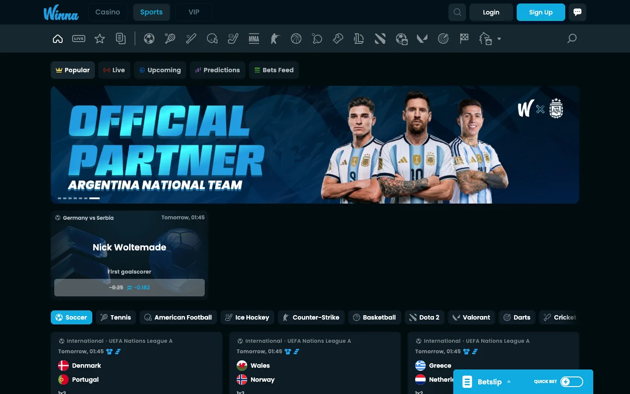Open the Denmark vs Portugal match card
The image size is (630, 394).
click(x=136, y=363)
